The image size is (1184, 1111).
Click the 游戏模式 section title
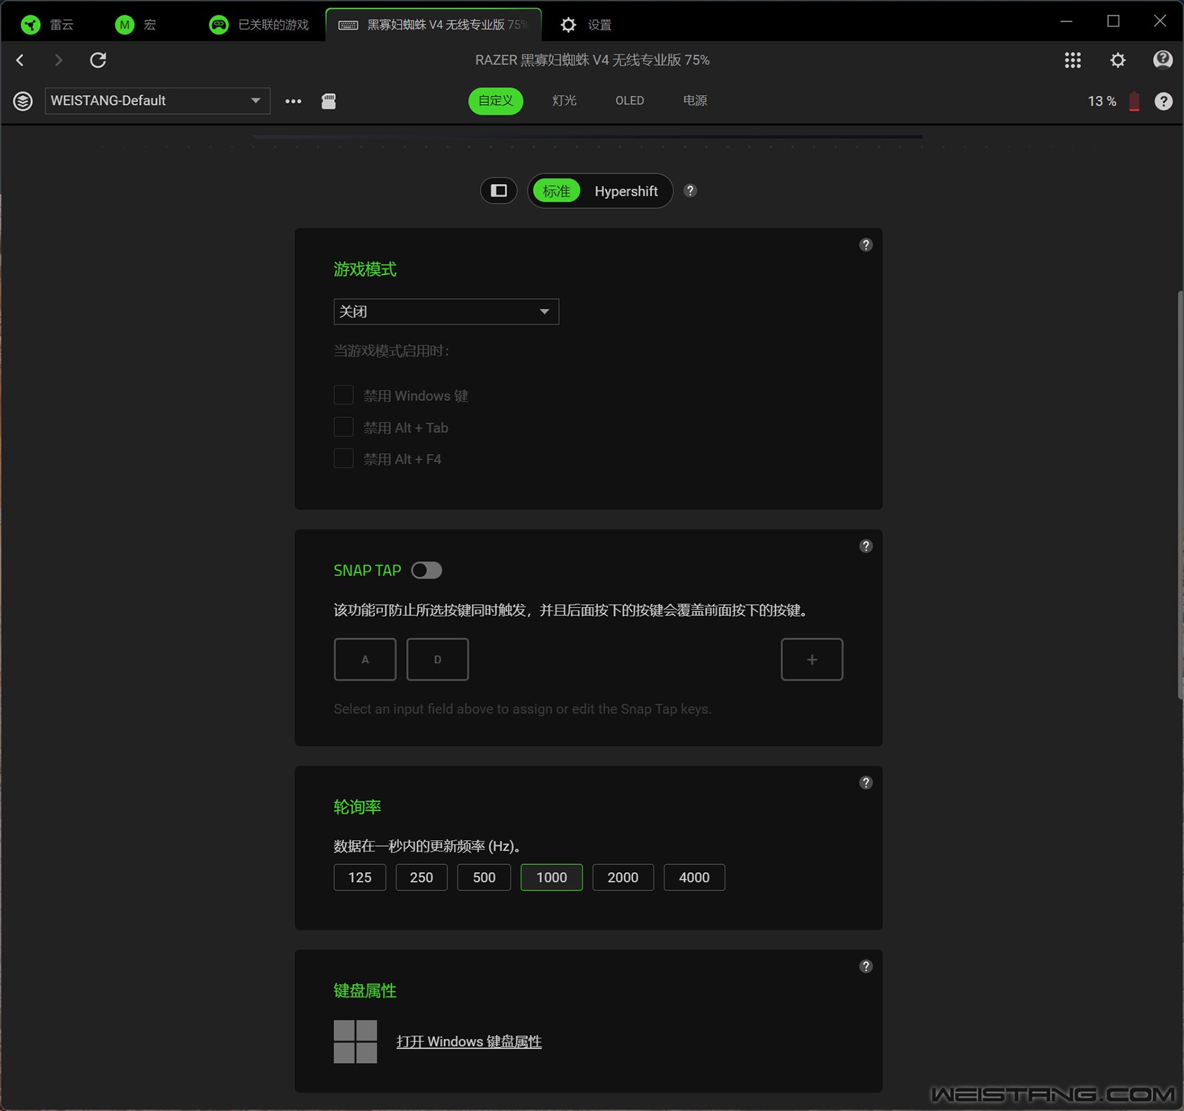pos(365,269)
